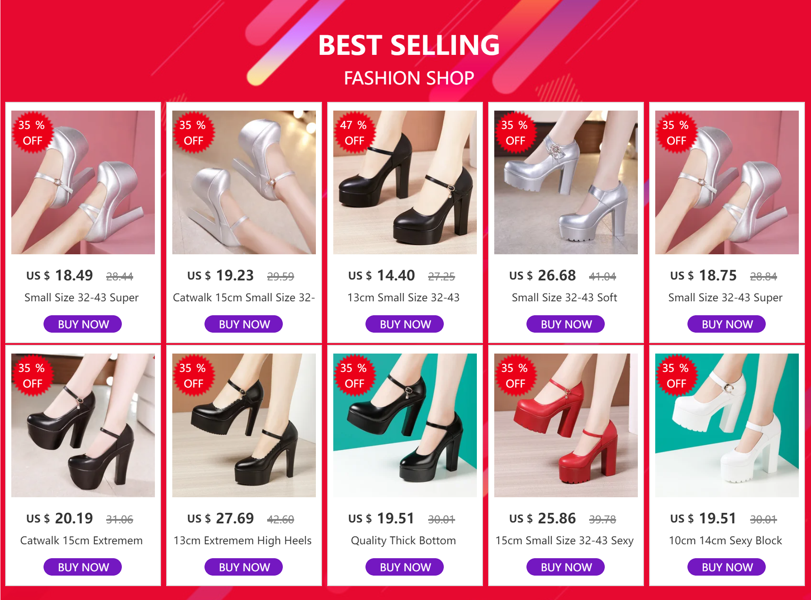Open the $19.23 silver heels photo
Screen dimensions: 811x600
244,182
